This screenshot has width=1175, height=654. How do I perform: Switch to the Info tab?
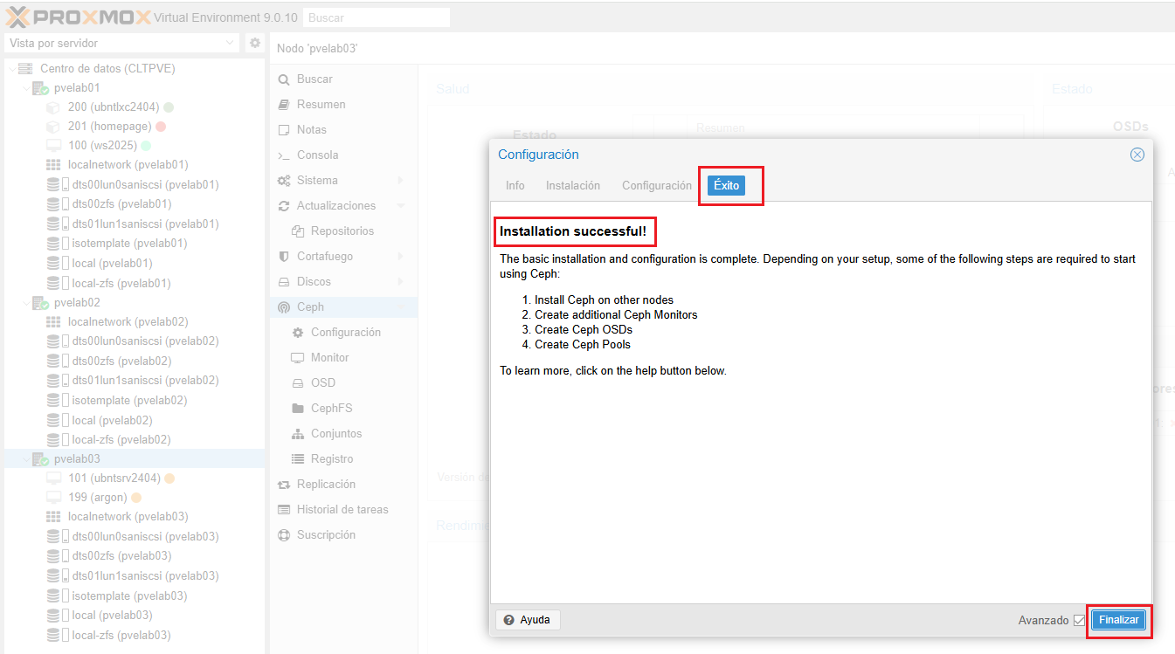[x=515, y=186]
